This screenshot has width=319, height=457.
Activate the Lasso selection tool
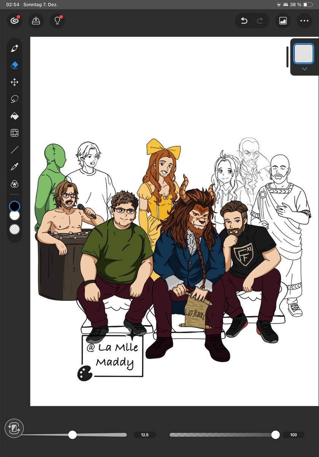14,99
